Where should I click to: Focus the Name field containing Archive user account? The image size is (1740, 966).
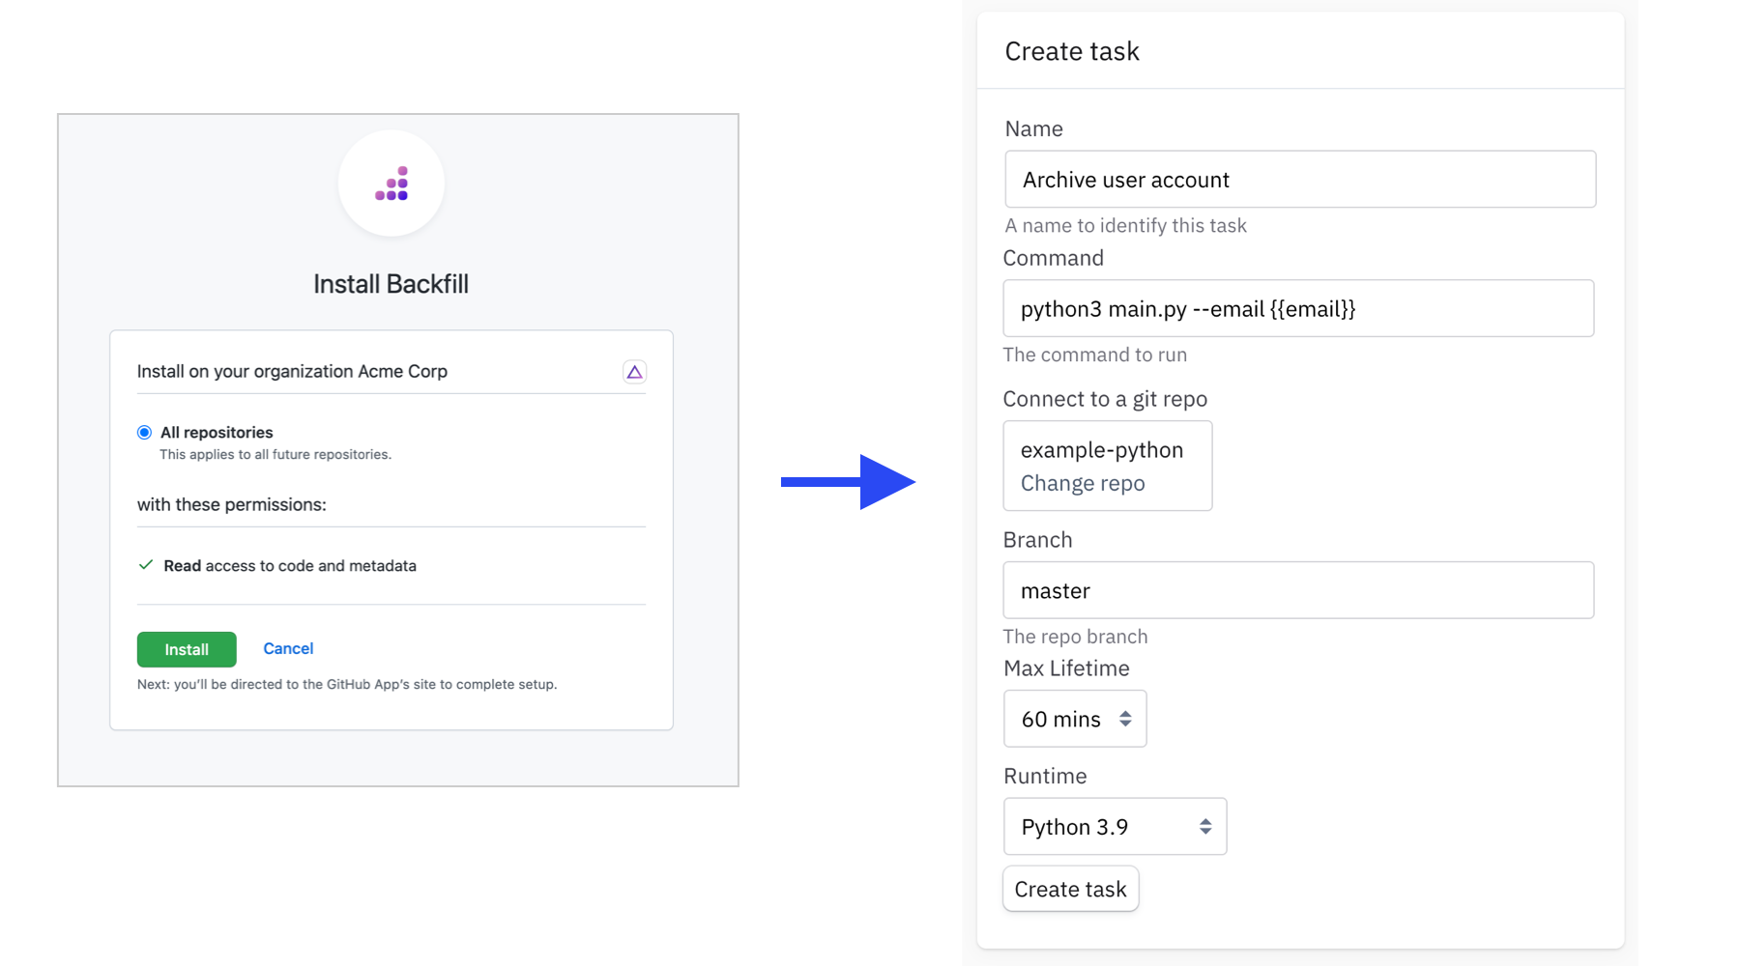1299,180
